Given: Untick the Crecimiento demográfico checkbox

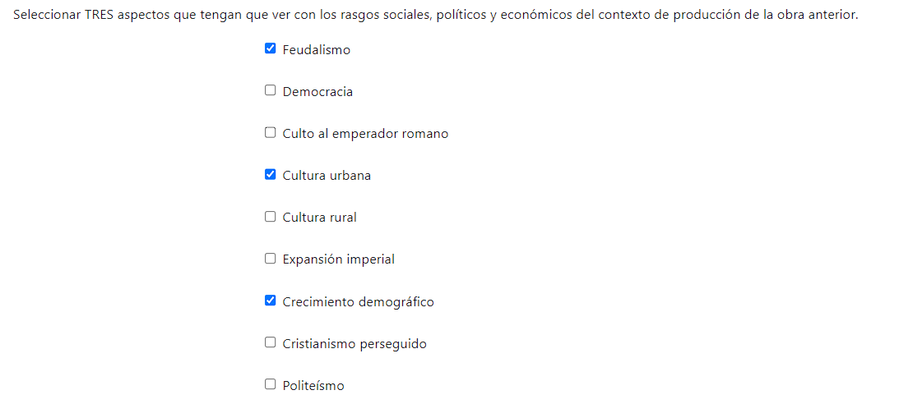Looking at the screenshot, I should pyautogui.click(x=270, y=301).
